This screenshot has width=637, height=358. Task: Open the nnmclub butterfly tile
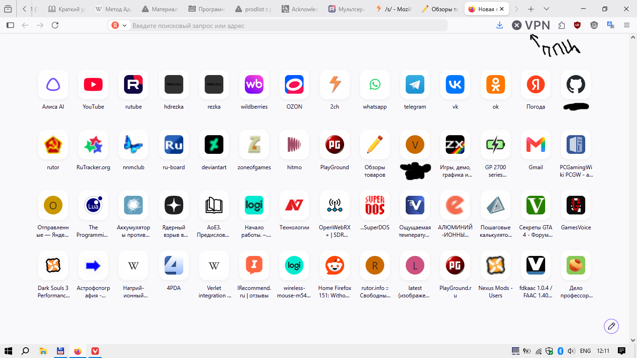[x=133, y=145]
